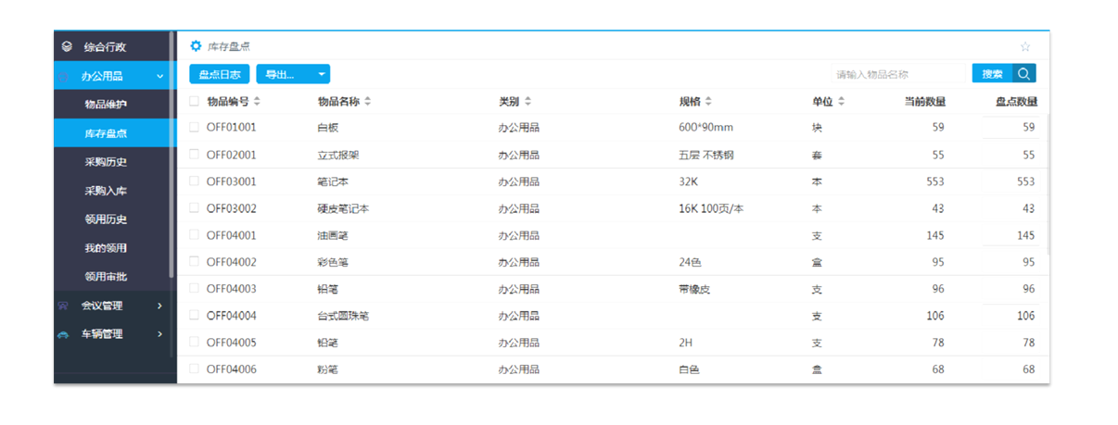Check the row OFF01001 checkbox
This screenshot has width=1118, height=425.
194,128
